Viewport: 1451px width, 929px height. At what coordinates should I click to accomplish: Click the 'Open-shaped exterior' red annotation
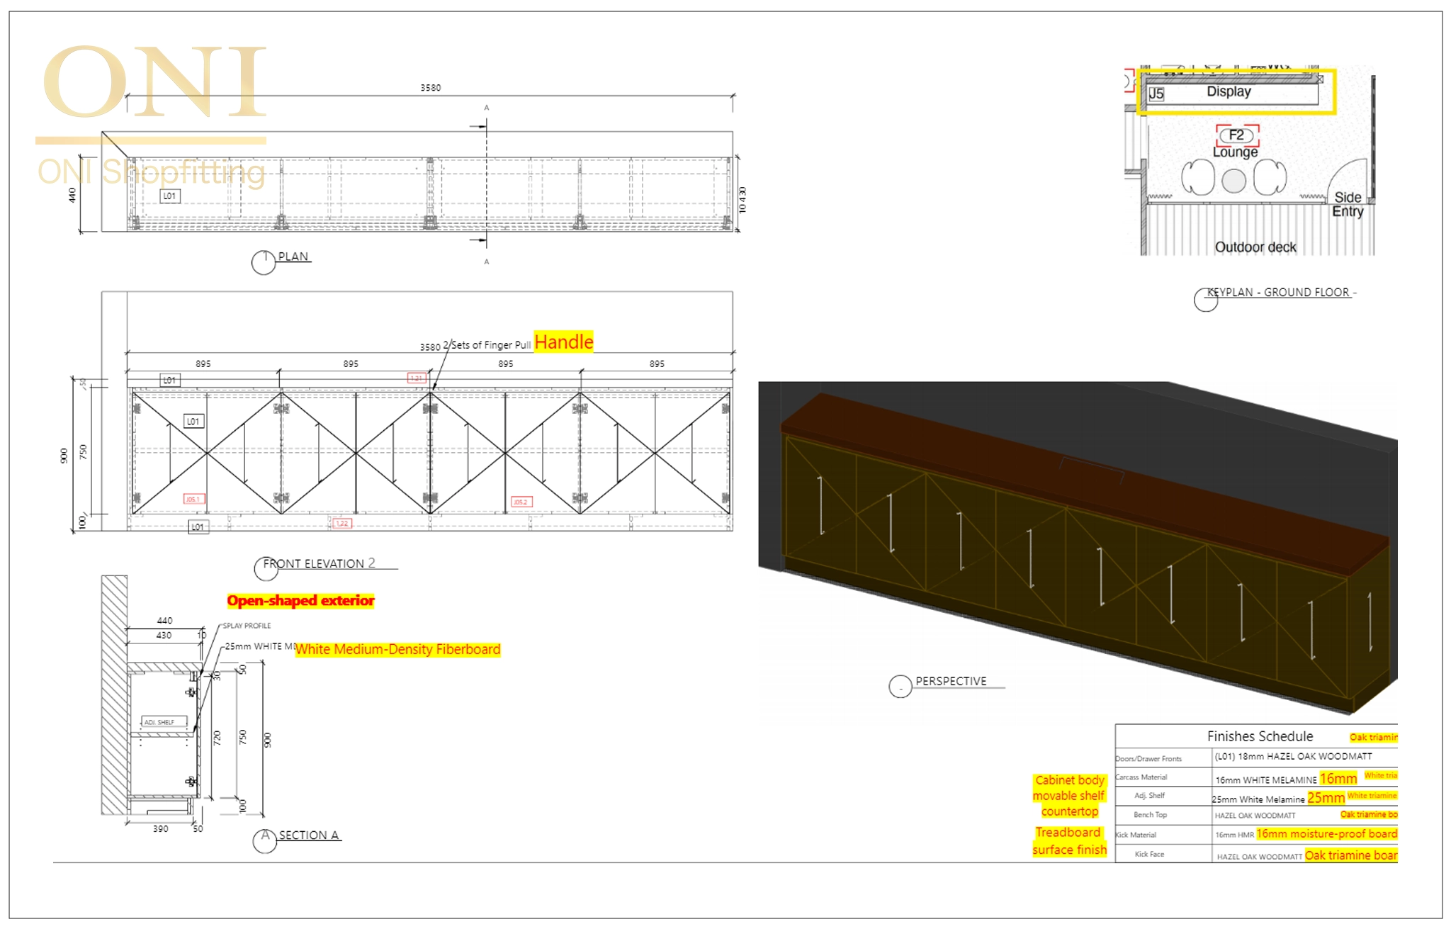pyautogui.click(x=300, y=601)
